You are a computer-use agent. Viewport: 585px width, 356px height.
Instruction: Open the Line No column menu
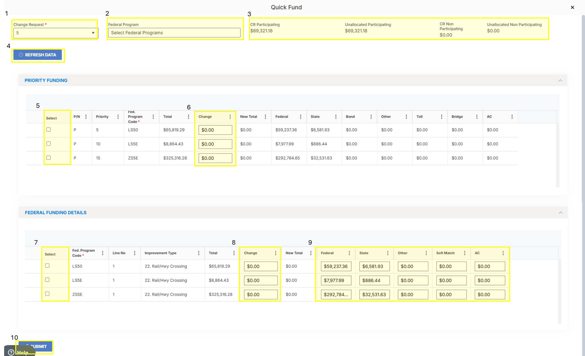tap(135, 253)
